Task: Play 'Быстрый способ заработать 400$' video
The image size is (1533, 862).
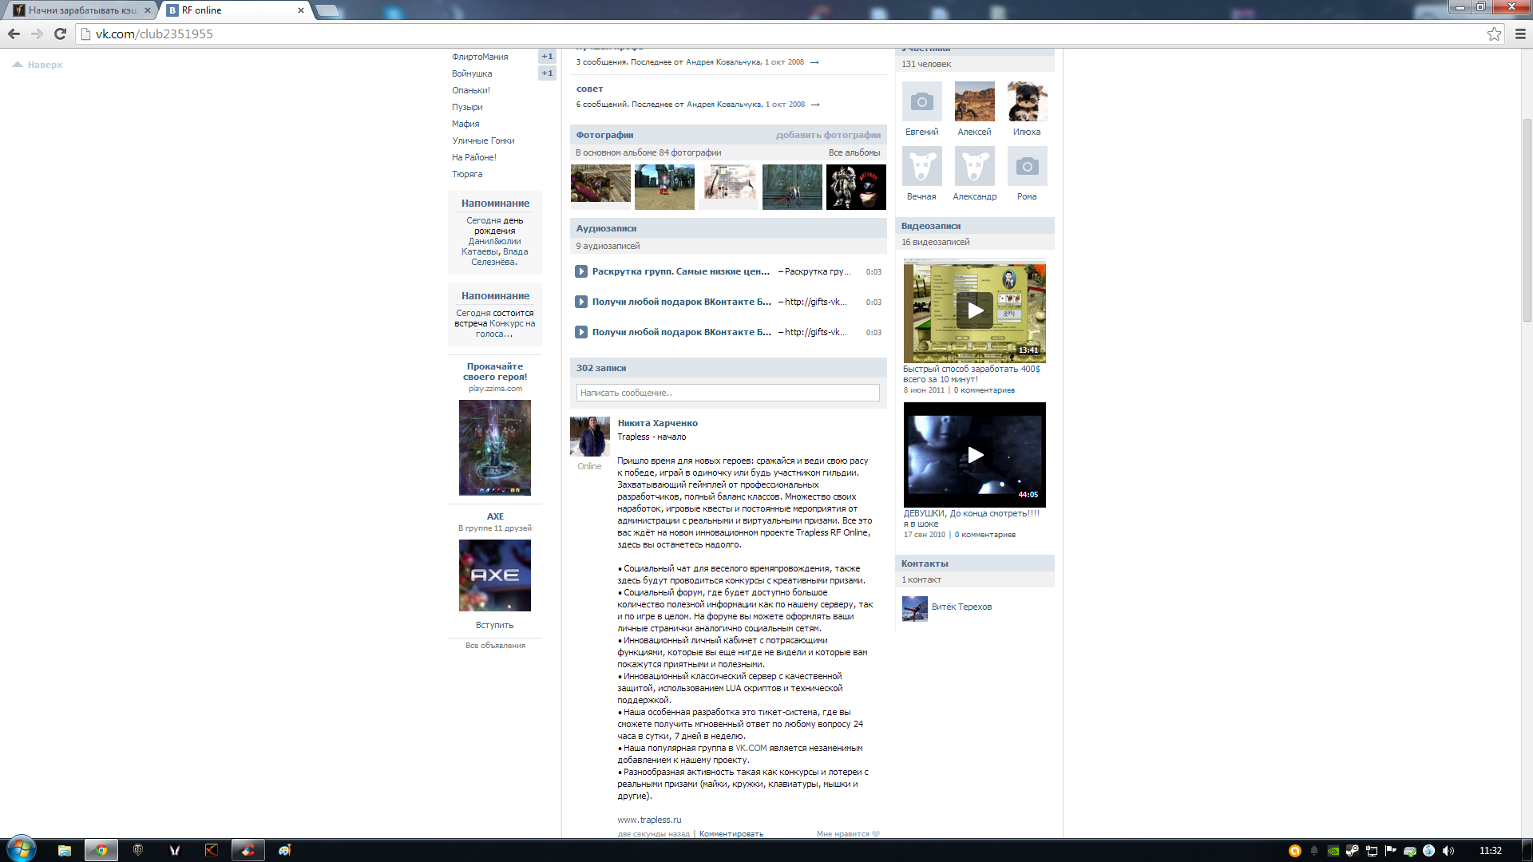Action: [974, 310]
